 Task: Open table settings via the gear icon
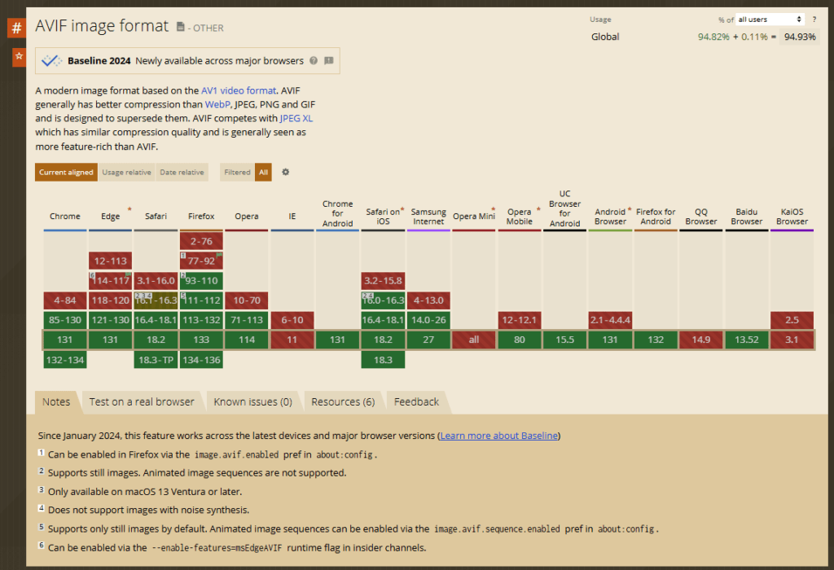coord(285,172)
